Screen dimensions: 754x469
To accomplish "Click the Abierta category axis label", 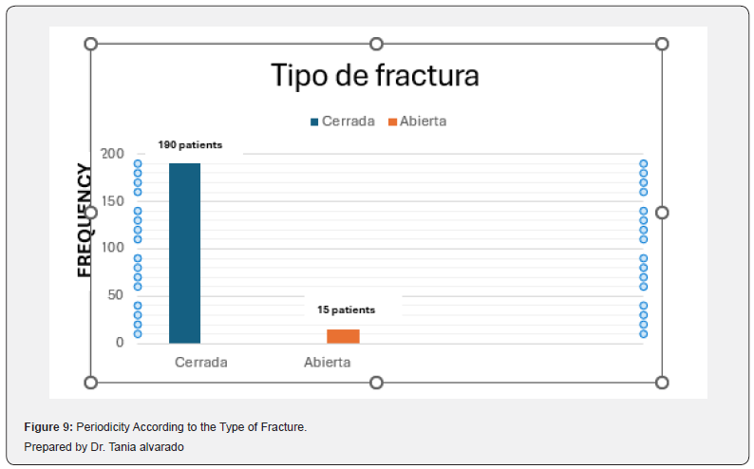I will tap(328, 363).
